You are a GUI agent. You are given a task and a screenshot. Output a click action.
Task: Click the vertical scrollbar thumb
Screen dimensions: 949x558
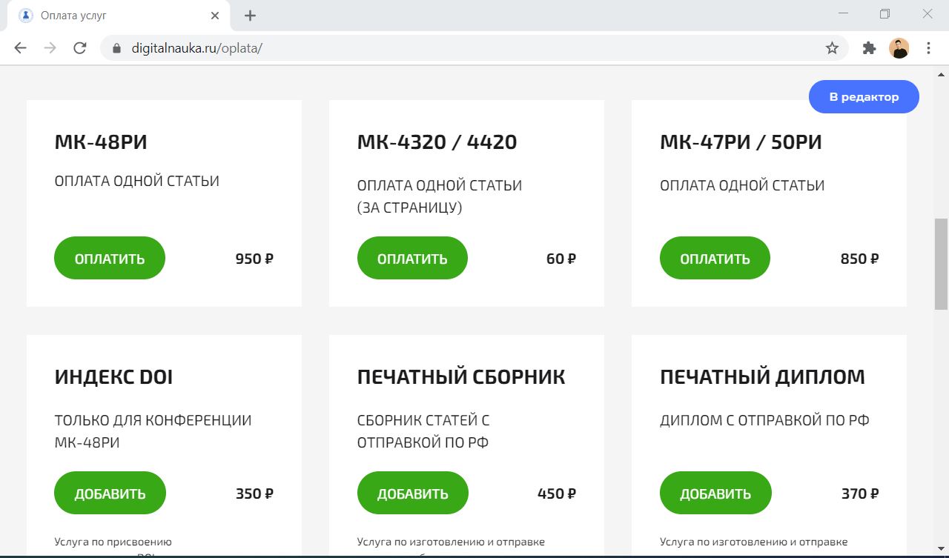[941, 263]
